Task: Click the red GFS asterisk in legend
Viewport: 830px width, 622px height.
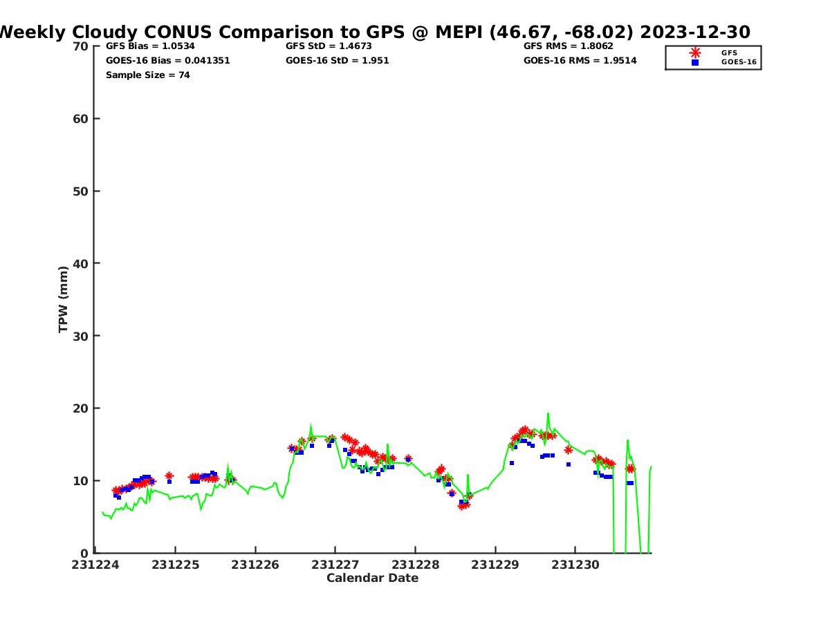Action: [695, 53]
